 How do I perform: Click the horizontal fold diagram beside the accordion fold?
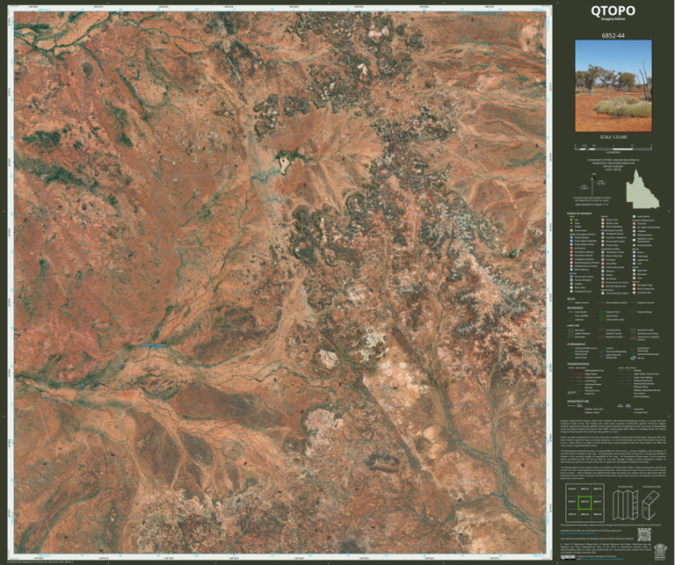[x=651, y=505]
